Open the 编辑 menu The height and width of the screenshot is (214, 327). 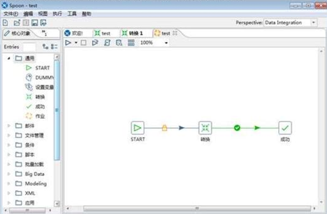pyautogui.click(x=28, y=14)
